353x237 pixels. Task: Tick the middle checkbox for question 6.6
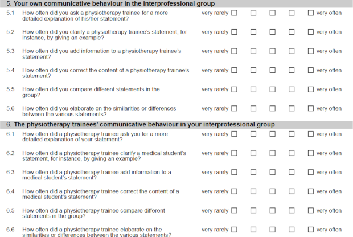tap(272, 230)
